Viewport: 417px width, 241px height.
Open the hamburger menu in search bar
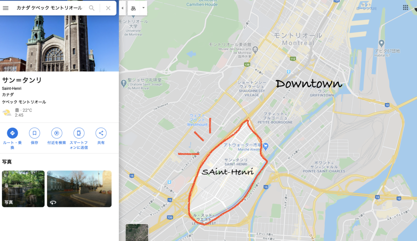pos(6,8)
